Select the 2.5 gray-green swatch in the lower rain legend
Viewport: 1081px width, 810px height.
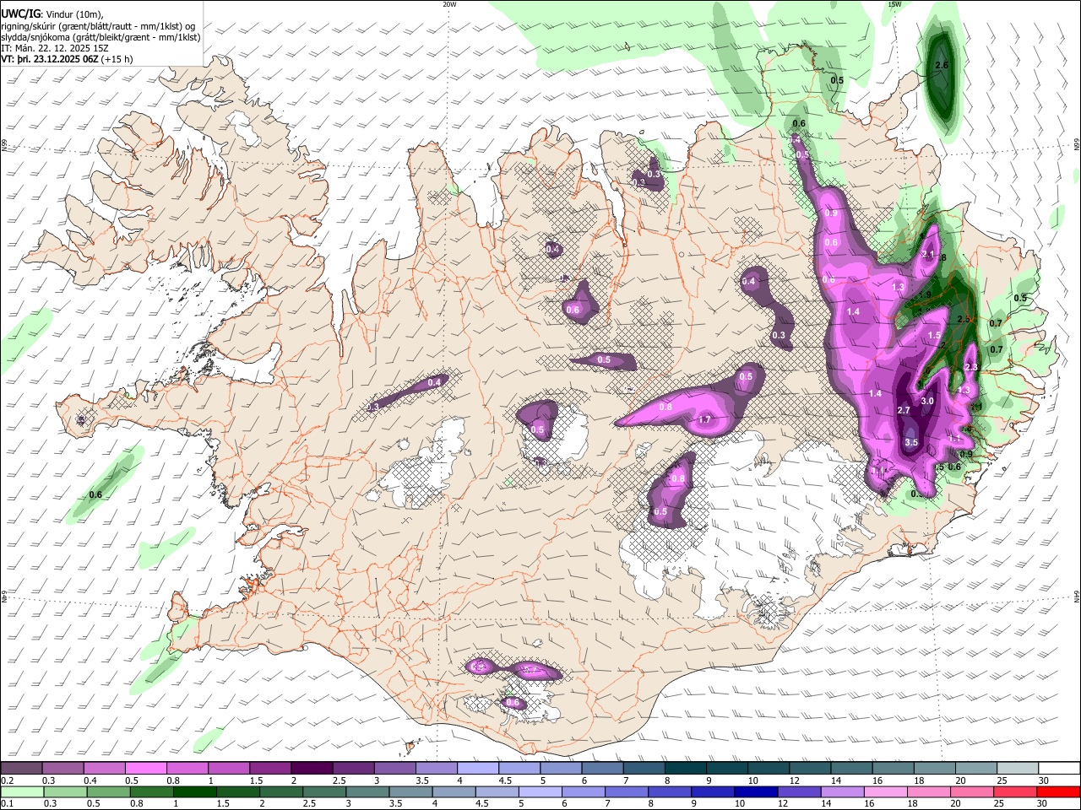coord(323,791)
